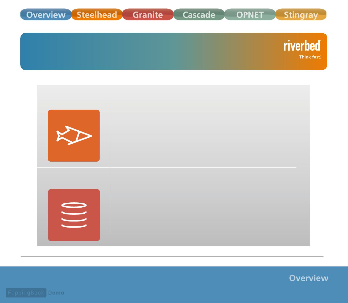Go to the Cascade tab
The height and width of the screenshot is (303, 348).
(199, 14)
